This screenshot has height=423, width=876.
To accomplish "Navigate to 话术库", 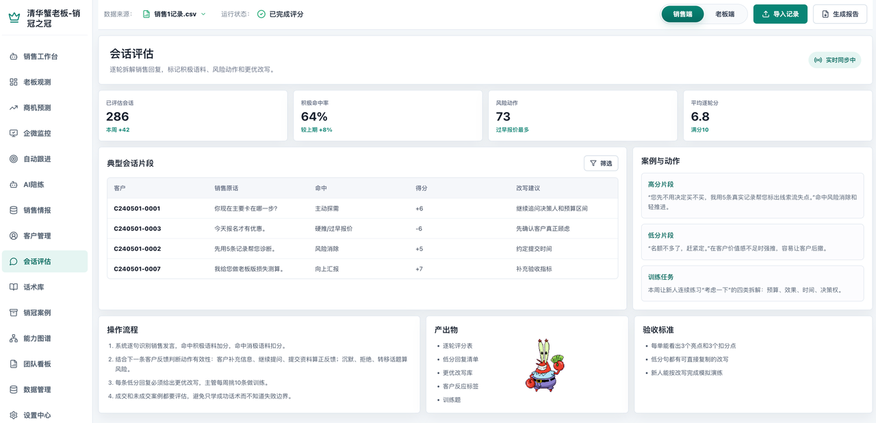I will point(44,287).
